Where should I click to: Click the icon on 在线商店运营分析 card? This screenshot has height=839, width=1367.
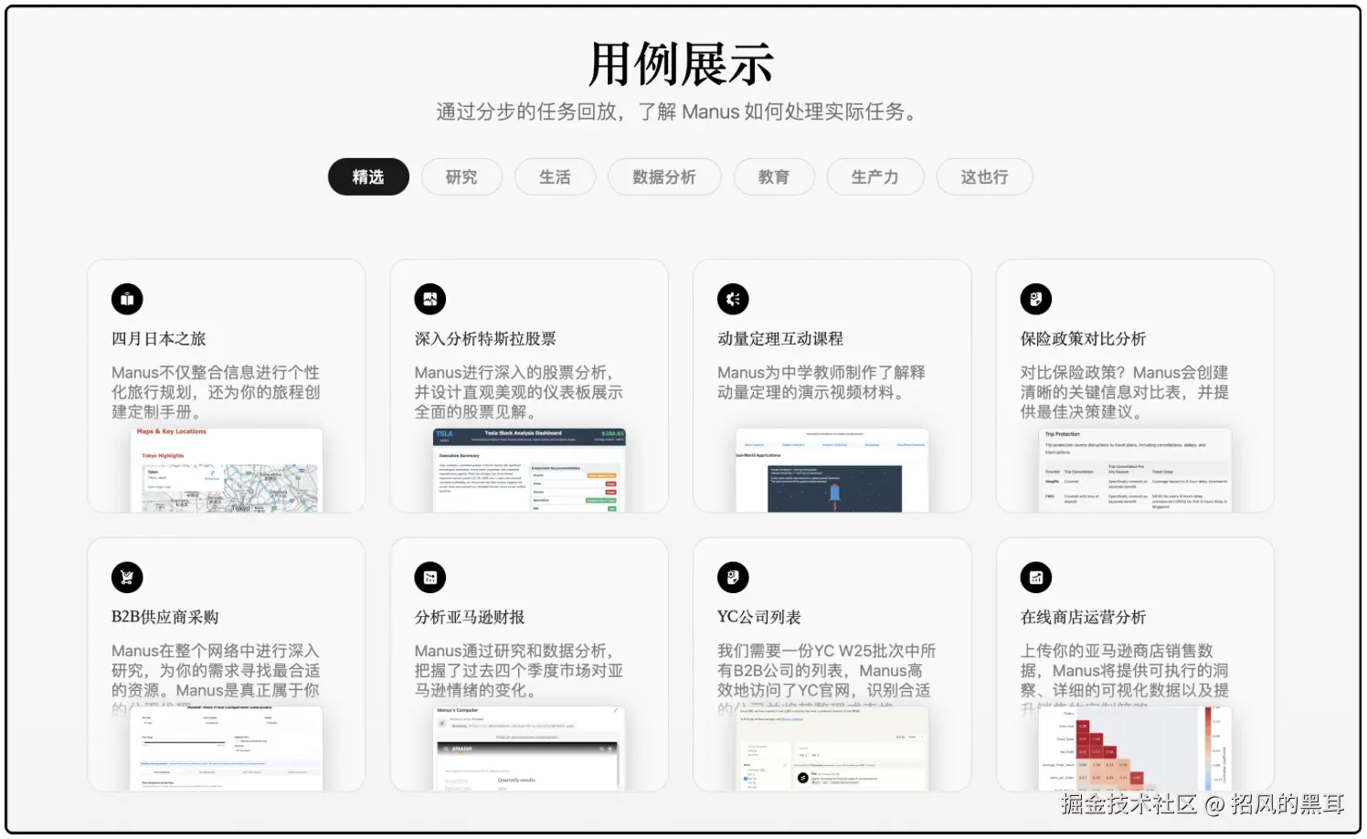tap(1036, 578)
